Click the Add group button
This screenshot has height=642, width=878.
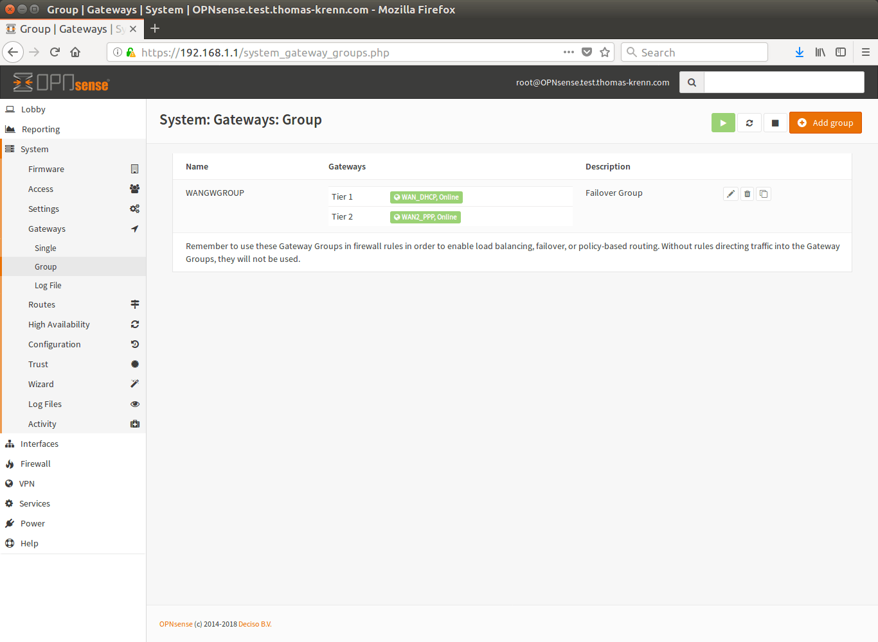[825, 123]
